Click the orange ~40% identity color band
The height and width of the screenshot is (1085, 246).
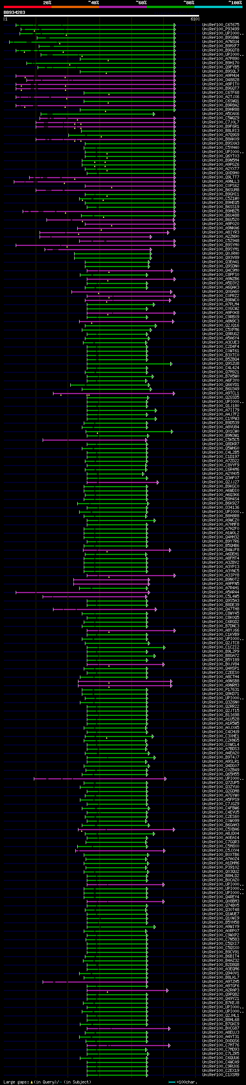click(75, 7)
